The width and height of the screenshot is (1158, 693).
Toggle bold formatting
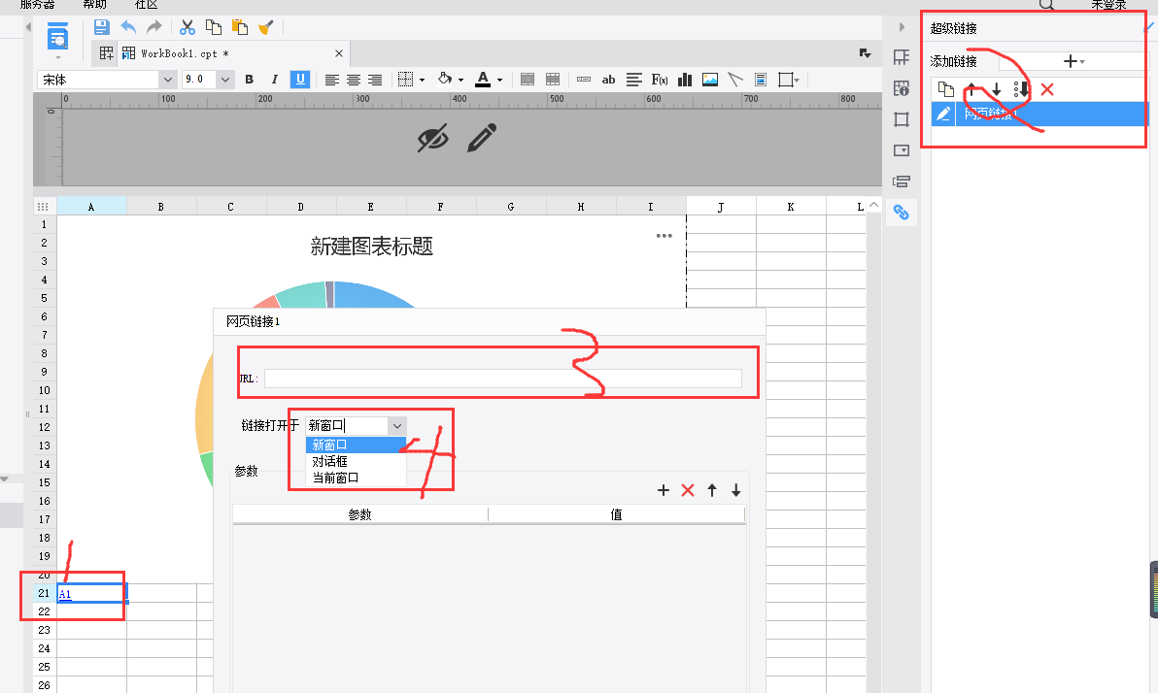(250, 80)
